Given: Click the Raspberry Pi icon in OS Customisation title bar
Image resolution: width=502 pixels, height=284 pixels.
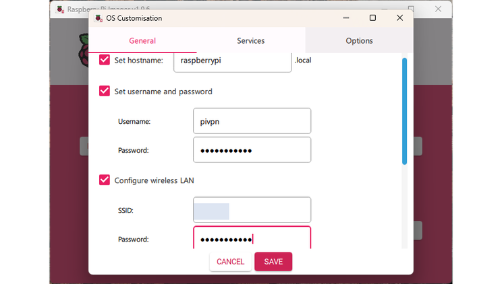Looking at the screenshot, I should (x=99, y=18).
